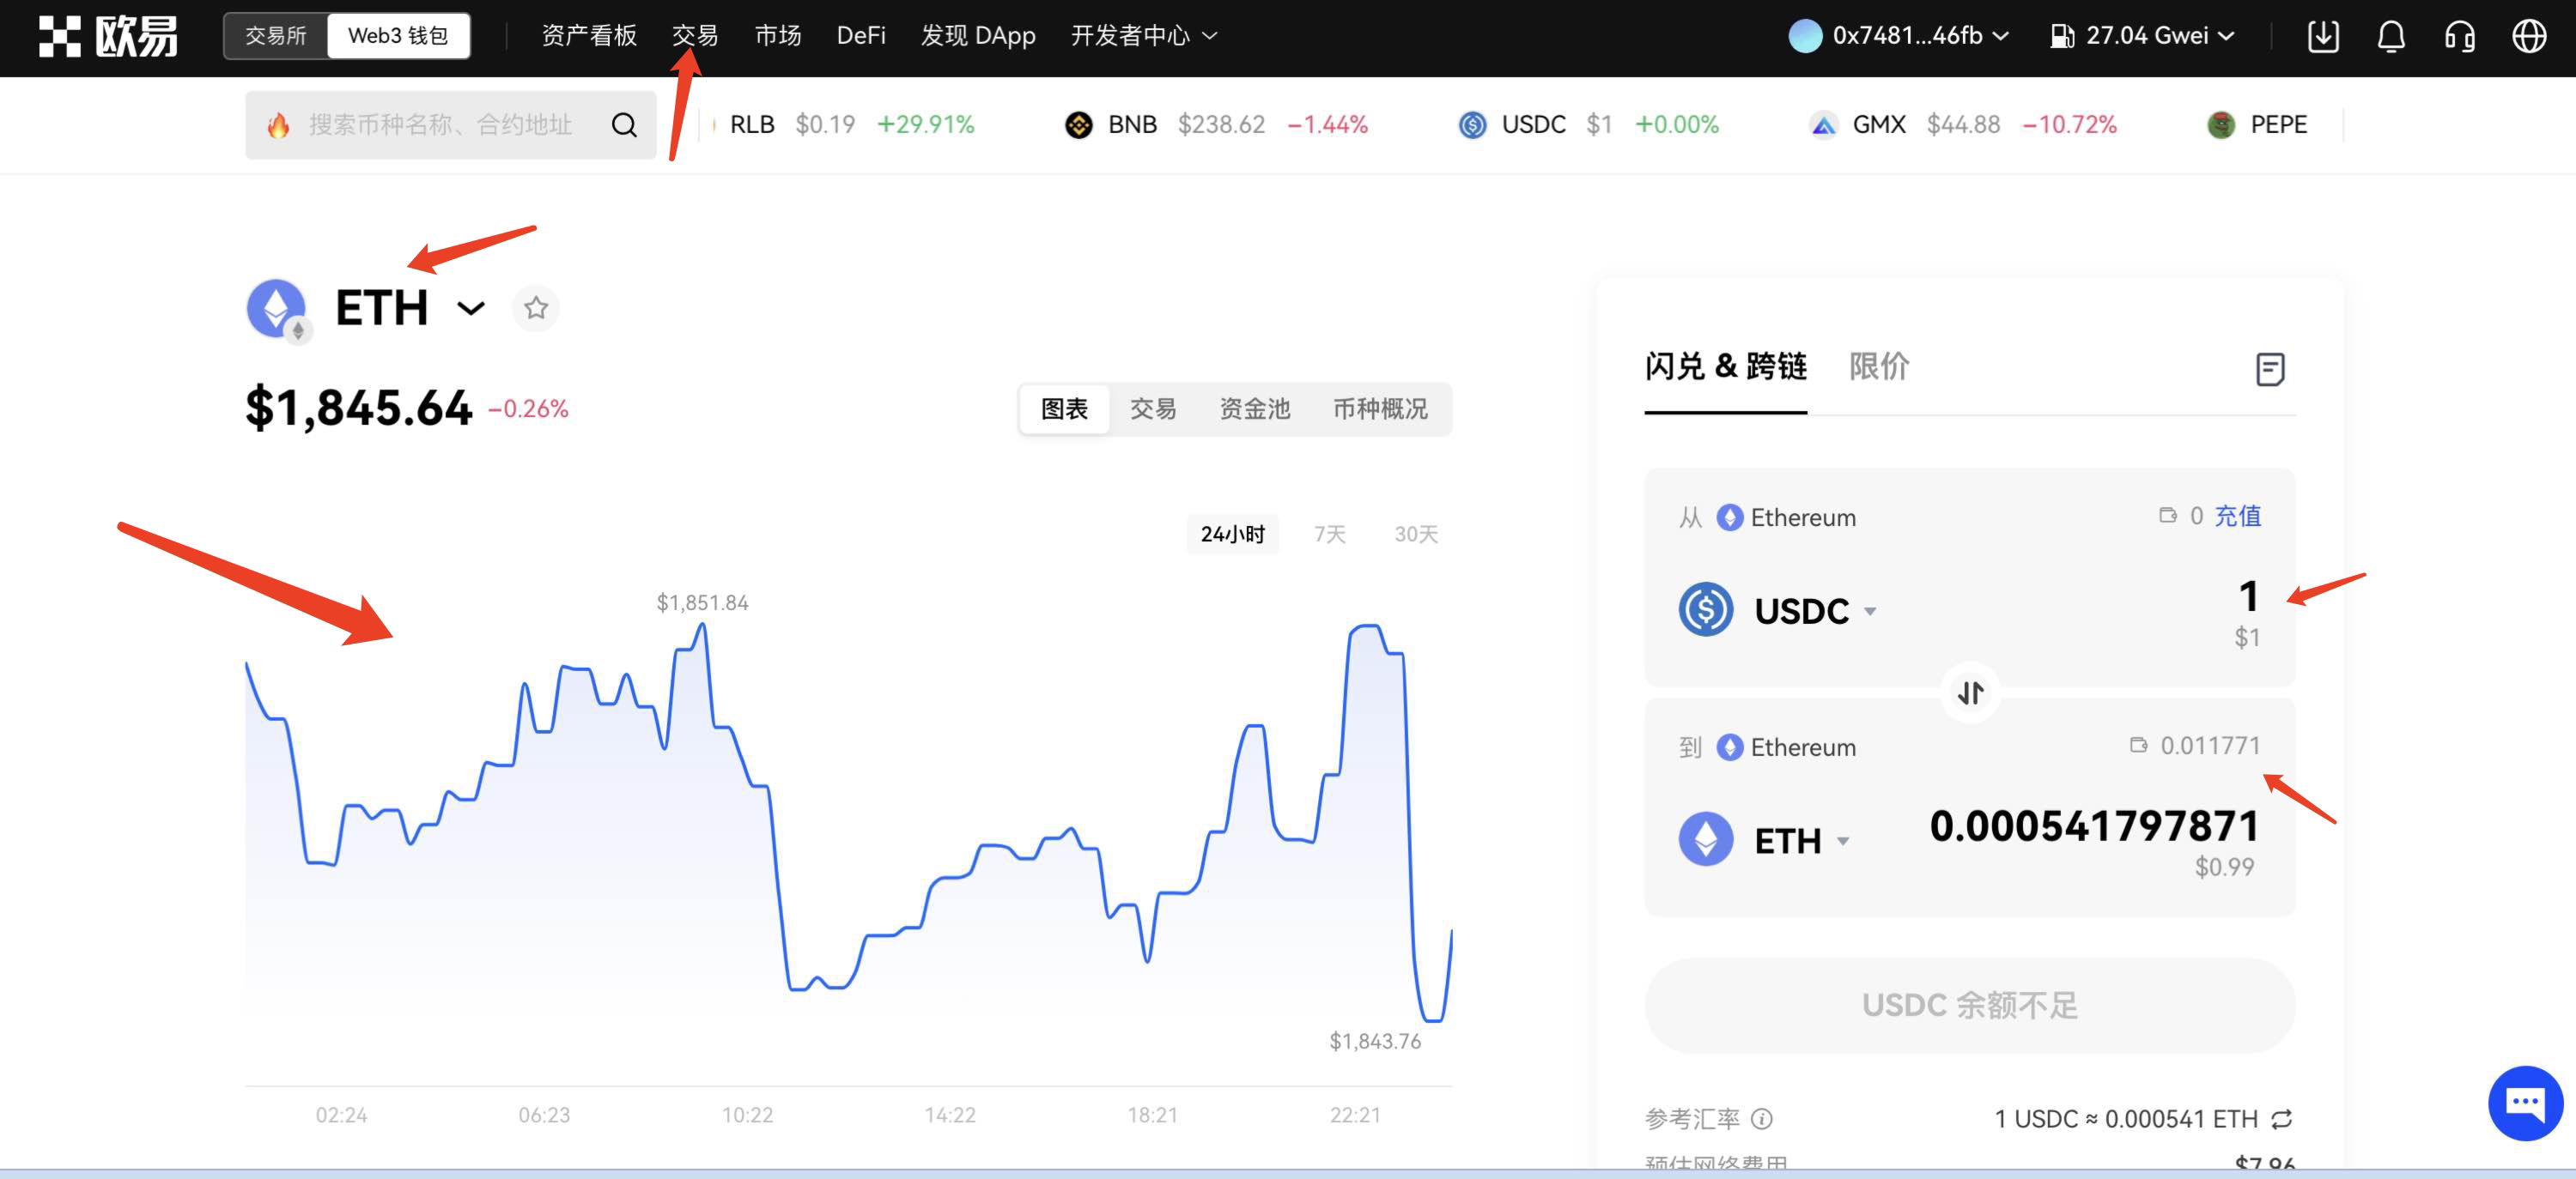Image resolution: width=2576 pixels, height=1179 pixels.
Task: Open the DeFi menu item
Action: pyautogui.click(x=861, y=36)
